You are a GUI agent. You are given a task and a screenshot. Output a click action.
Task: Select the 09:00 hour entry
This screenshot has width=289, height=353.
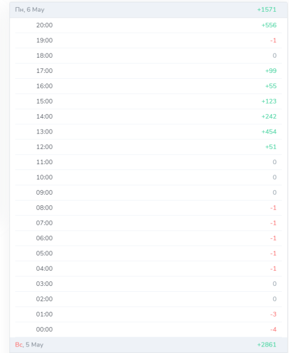[148, 192]
